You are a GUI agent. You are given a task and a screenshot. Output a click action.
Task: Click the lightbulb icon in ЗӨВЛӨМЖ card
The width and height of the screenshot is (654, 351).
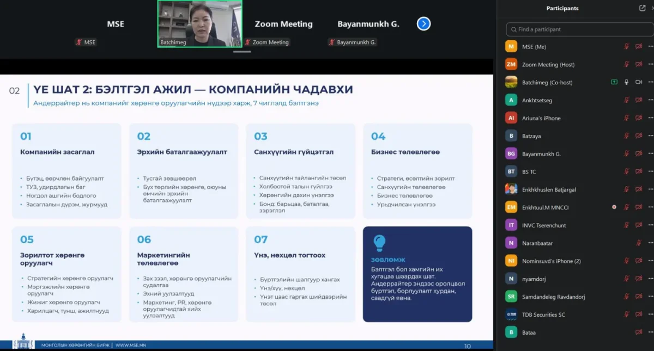(x=379, y=243)
